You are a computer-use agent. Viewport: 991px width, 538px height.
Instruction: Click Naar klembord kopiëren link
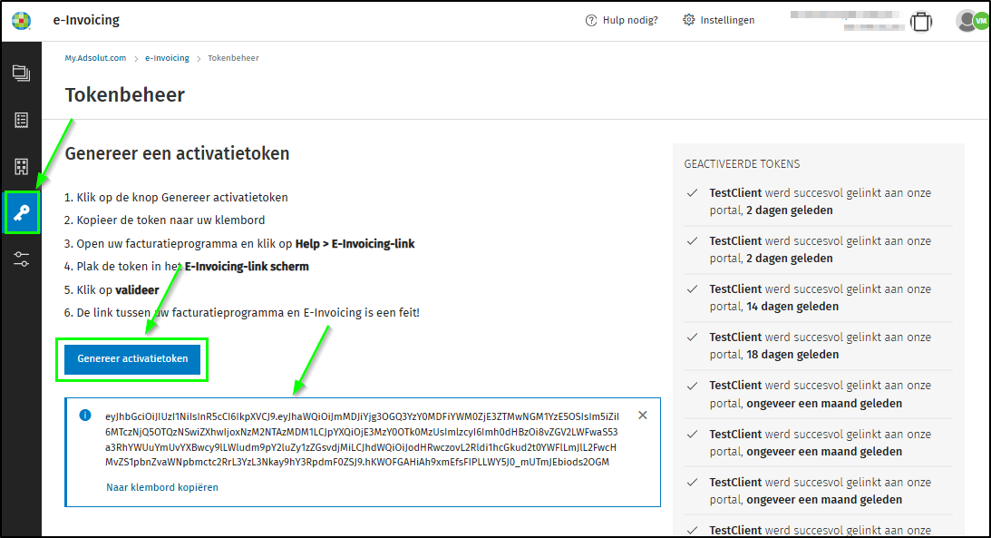coord(162,487)
